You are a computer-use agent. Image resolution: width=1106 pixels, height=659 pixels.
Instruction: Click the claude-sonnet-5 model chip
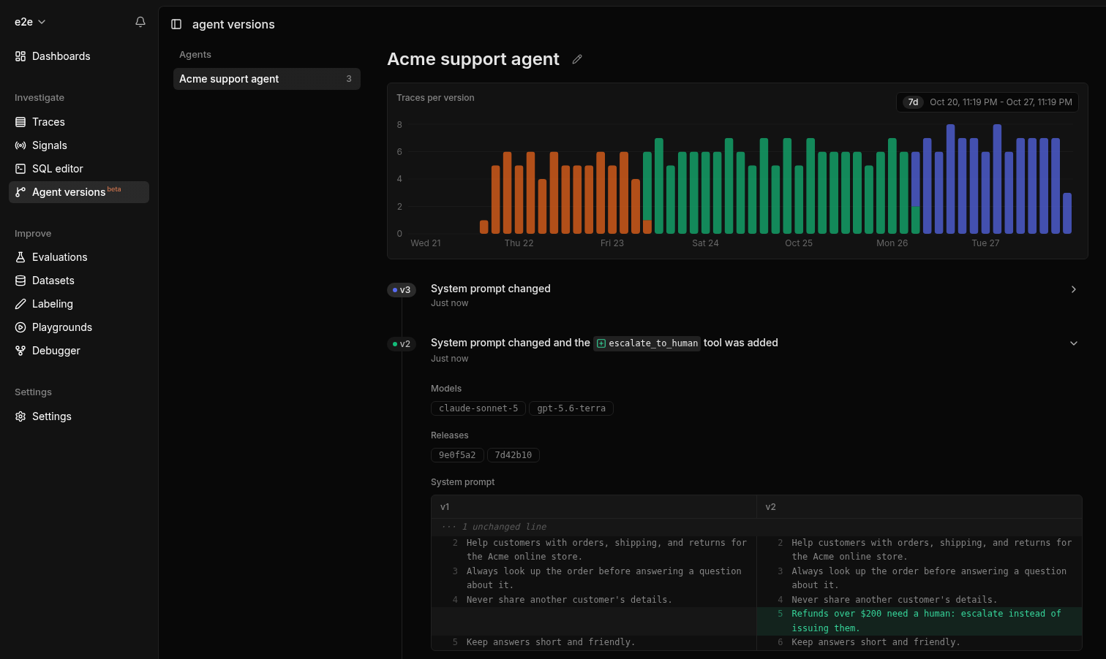click(x=478, y=408)
